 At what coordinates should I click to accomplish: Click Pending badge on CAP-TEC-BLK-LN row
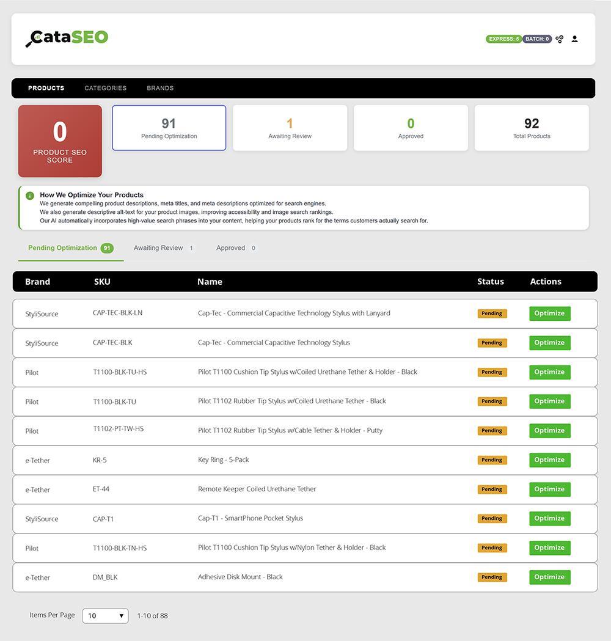492,313
